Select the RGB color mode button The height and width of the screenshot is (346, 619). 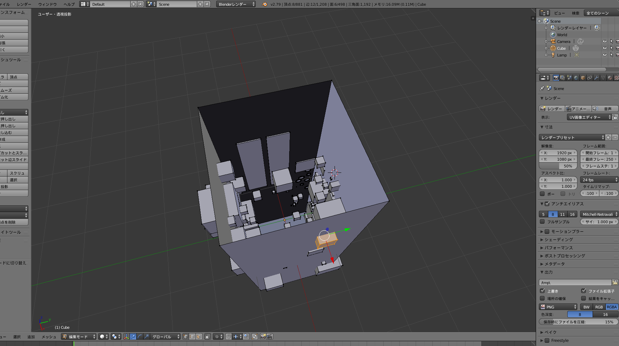[599, 307]
